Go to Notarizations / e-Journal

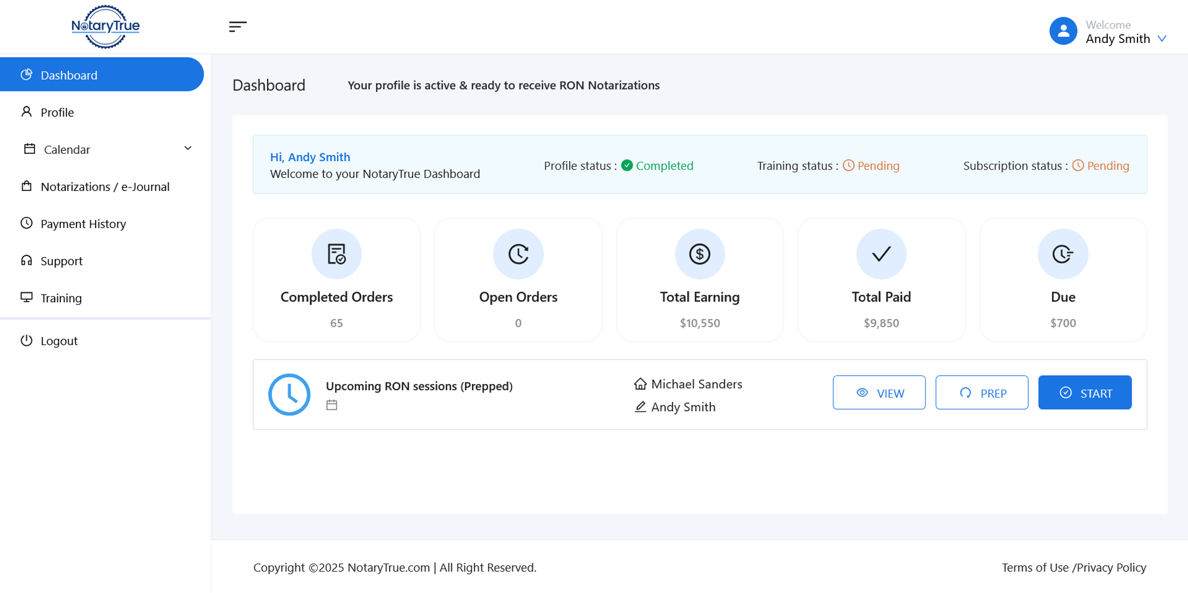tap(105, 187)
